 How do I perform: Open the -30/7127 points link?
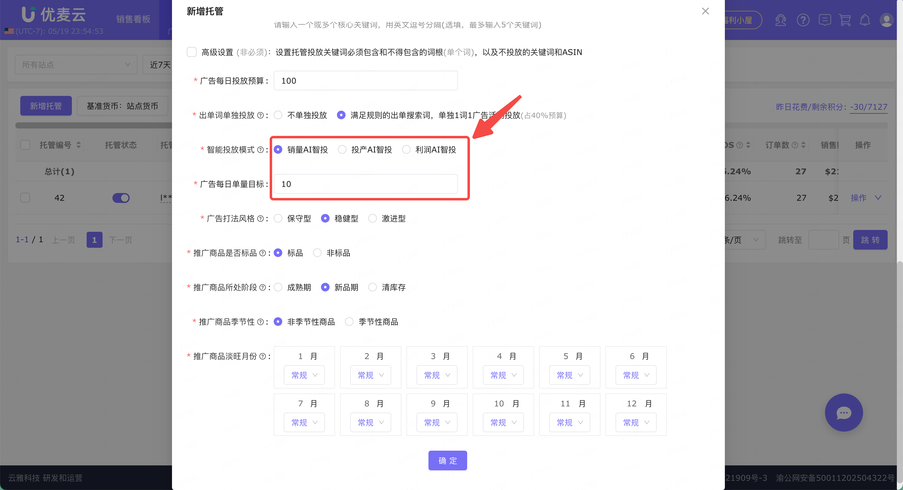[868, 107]
